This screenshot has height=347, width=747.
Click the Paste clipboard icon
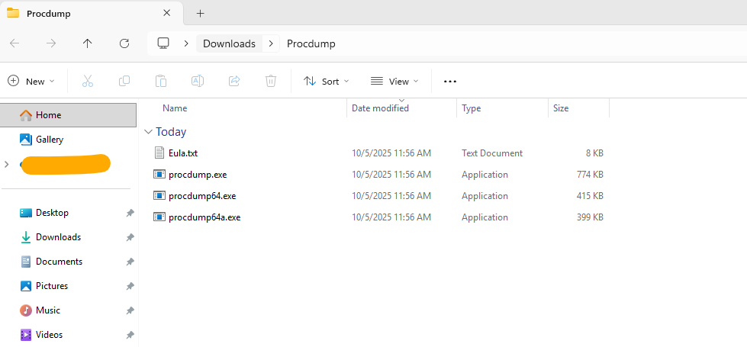tap(160, 81)
